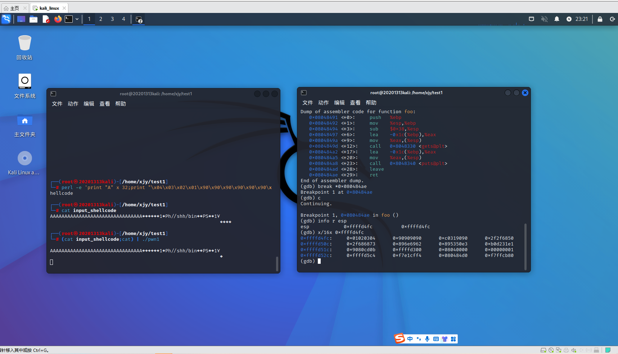Image resolution: width=618 pixels, height=354 pixels.
Task: Switch to workspace 1
Action: (x=89, y=19)
